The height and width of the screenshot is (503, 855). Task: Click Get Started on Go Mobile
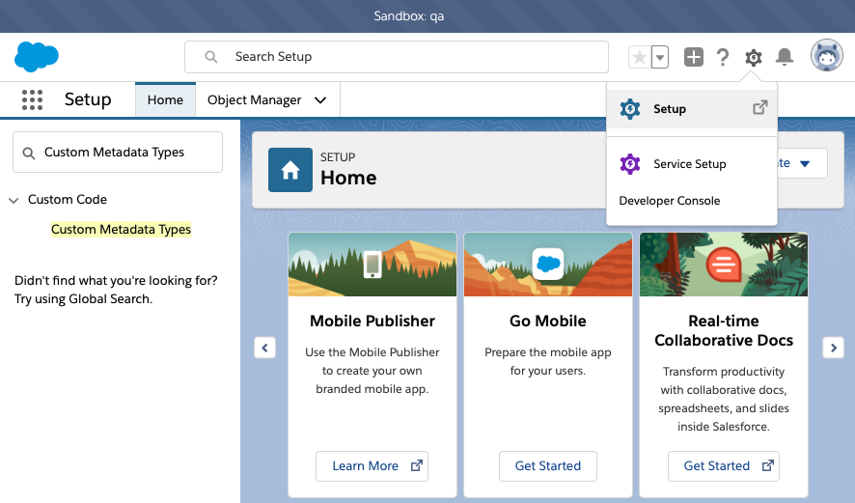click(548, 466)
